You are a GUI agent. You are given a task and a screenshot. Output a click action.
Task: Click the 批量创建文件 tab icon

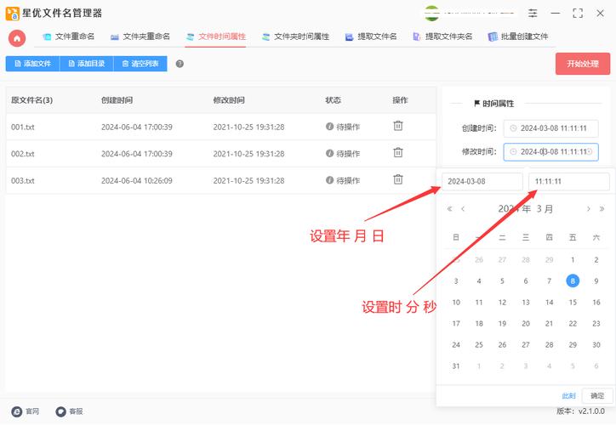click(x=493, y=37)
